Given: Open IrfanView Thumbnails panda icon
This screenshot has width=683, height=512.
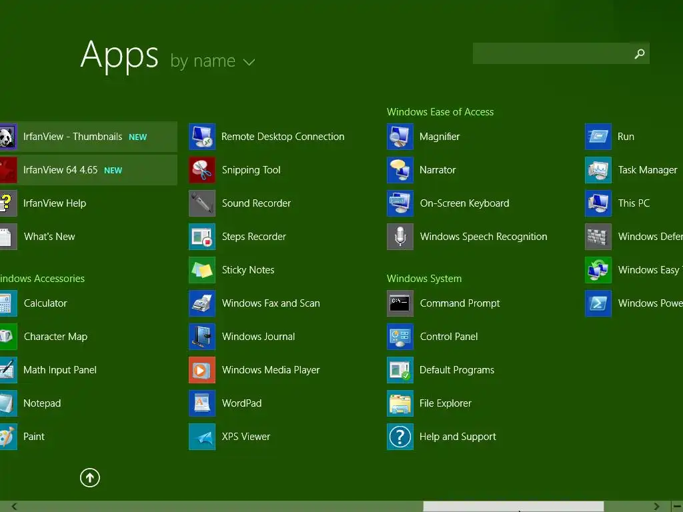Looking at the screenshot, I should (8, 137).
